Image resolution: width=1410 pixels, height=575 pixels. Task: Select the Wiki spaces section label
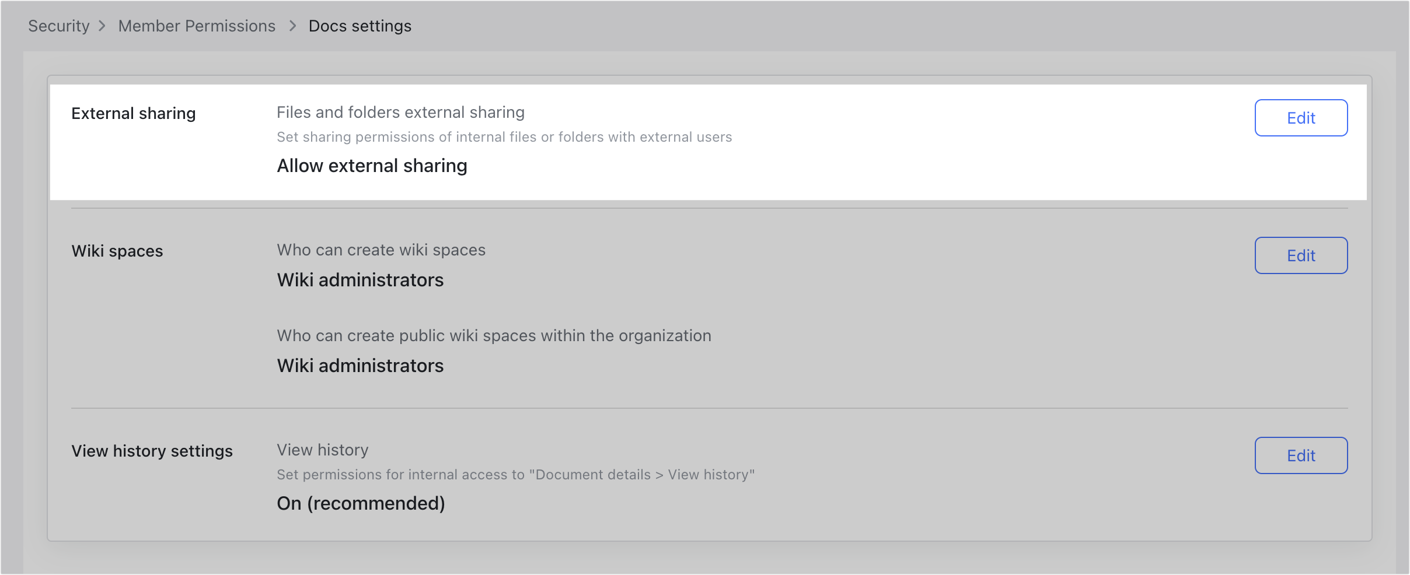coord(117,251)
